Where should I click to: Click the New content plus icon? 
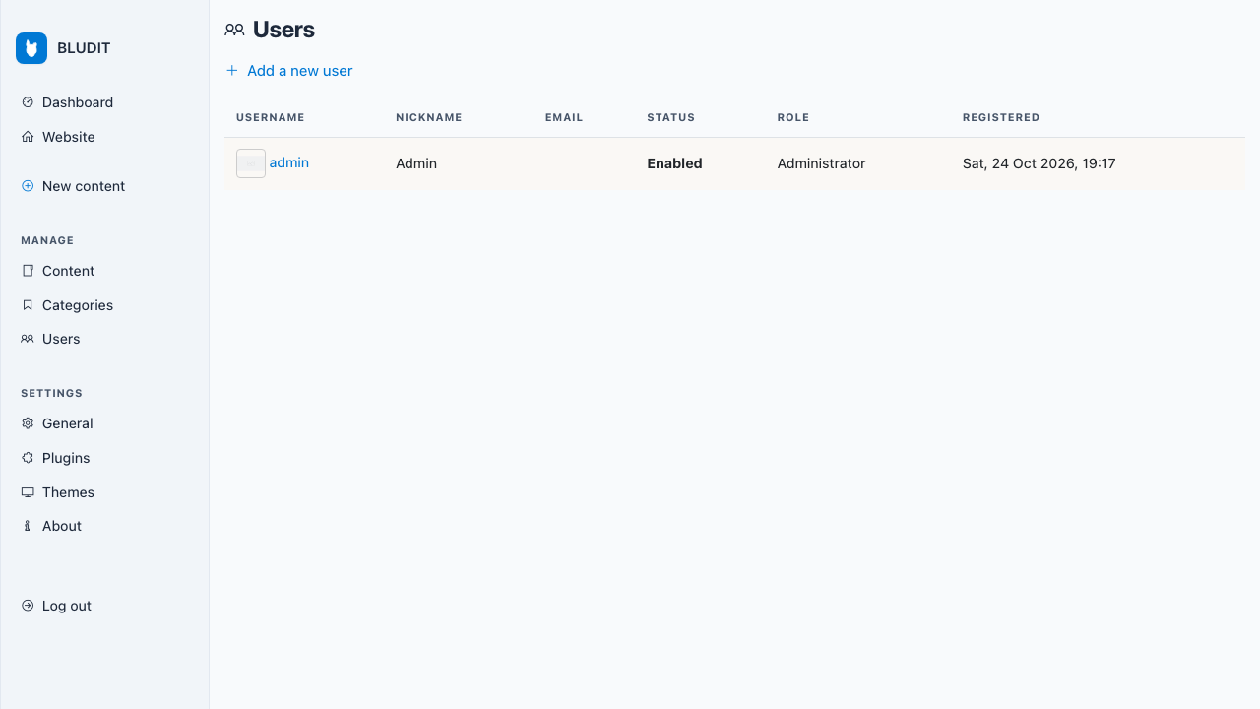[x=28, y=186]
